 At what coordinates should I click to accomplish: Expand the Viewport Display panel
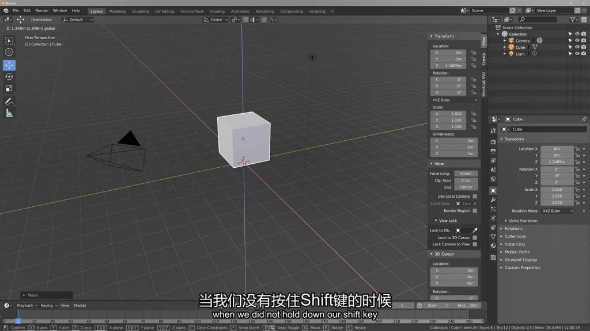(x=520, y=260)
